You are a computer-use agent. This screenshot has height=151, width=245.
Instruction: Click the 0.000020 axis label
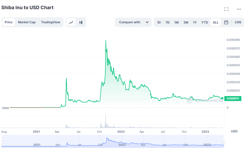[x=233, y=91]
